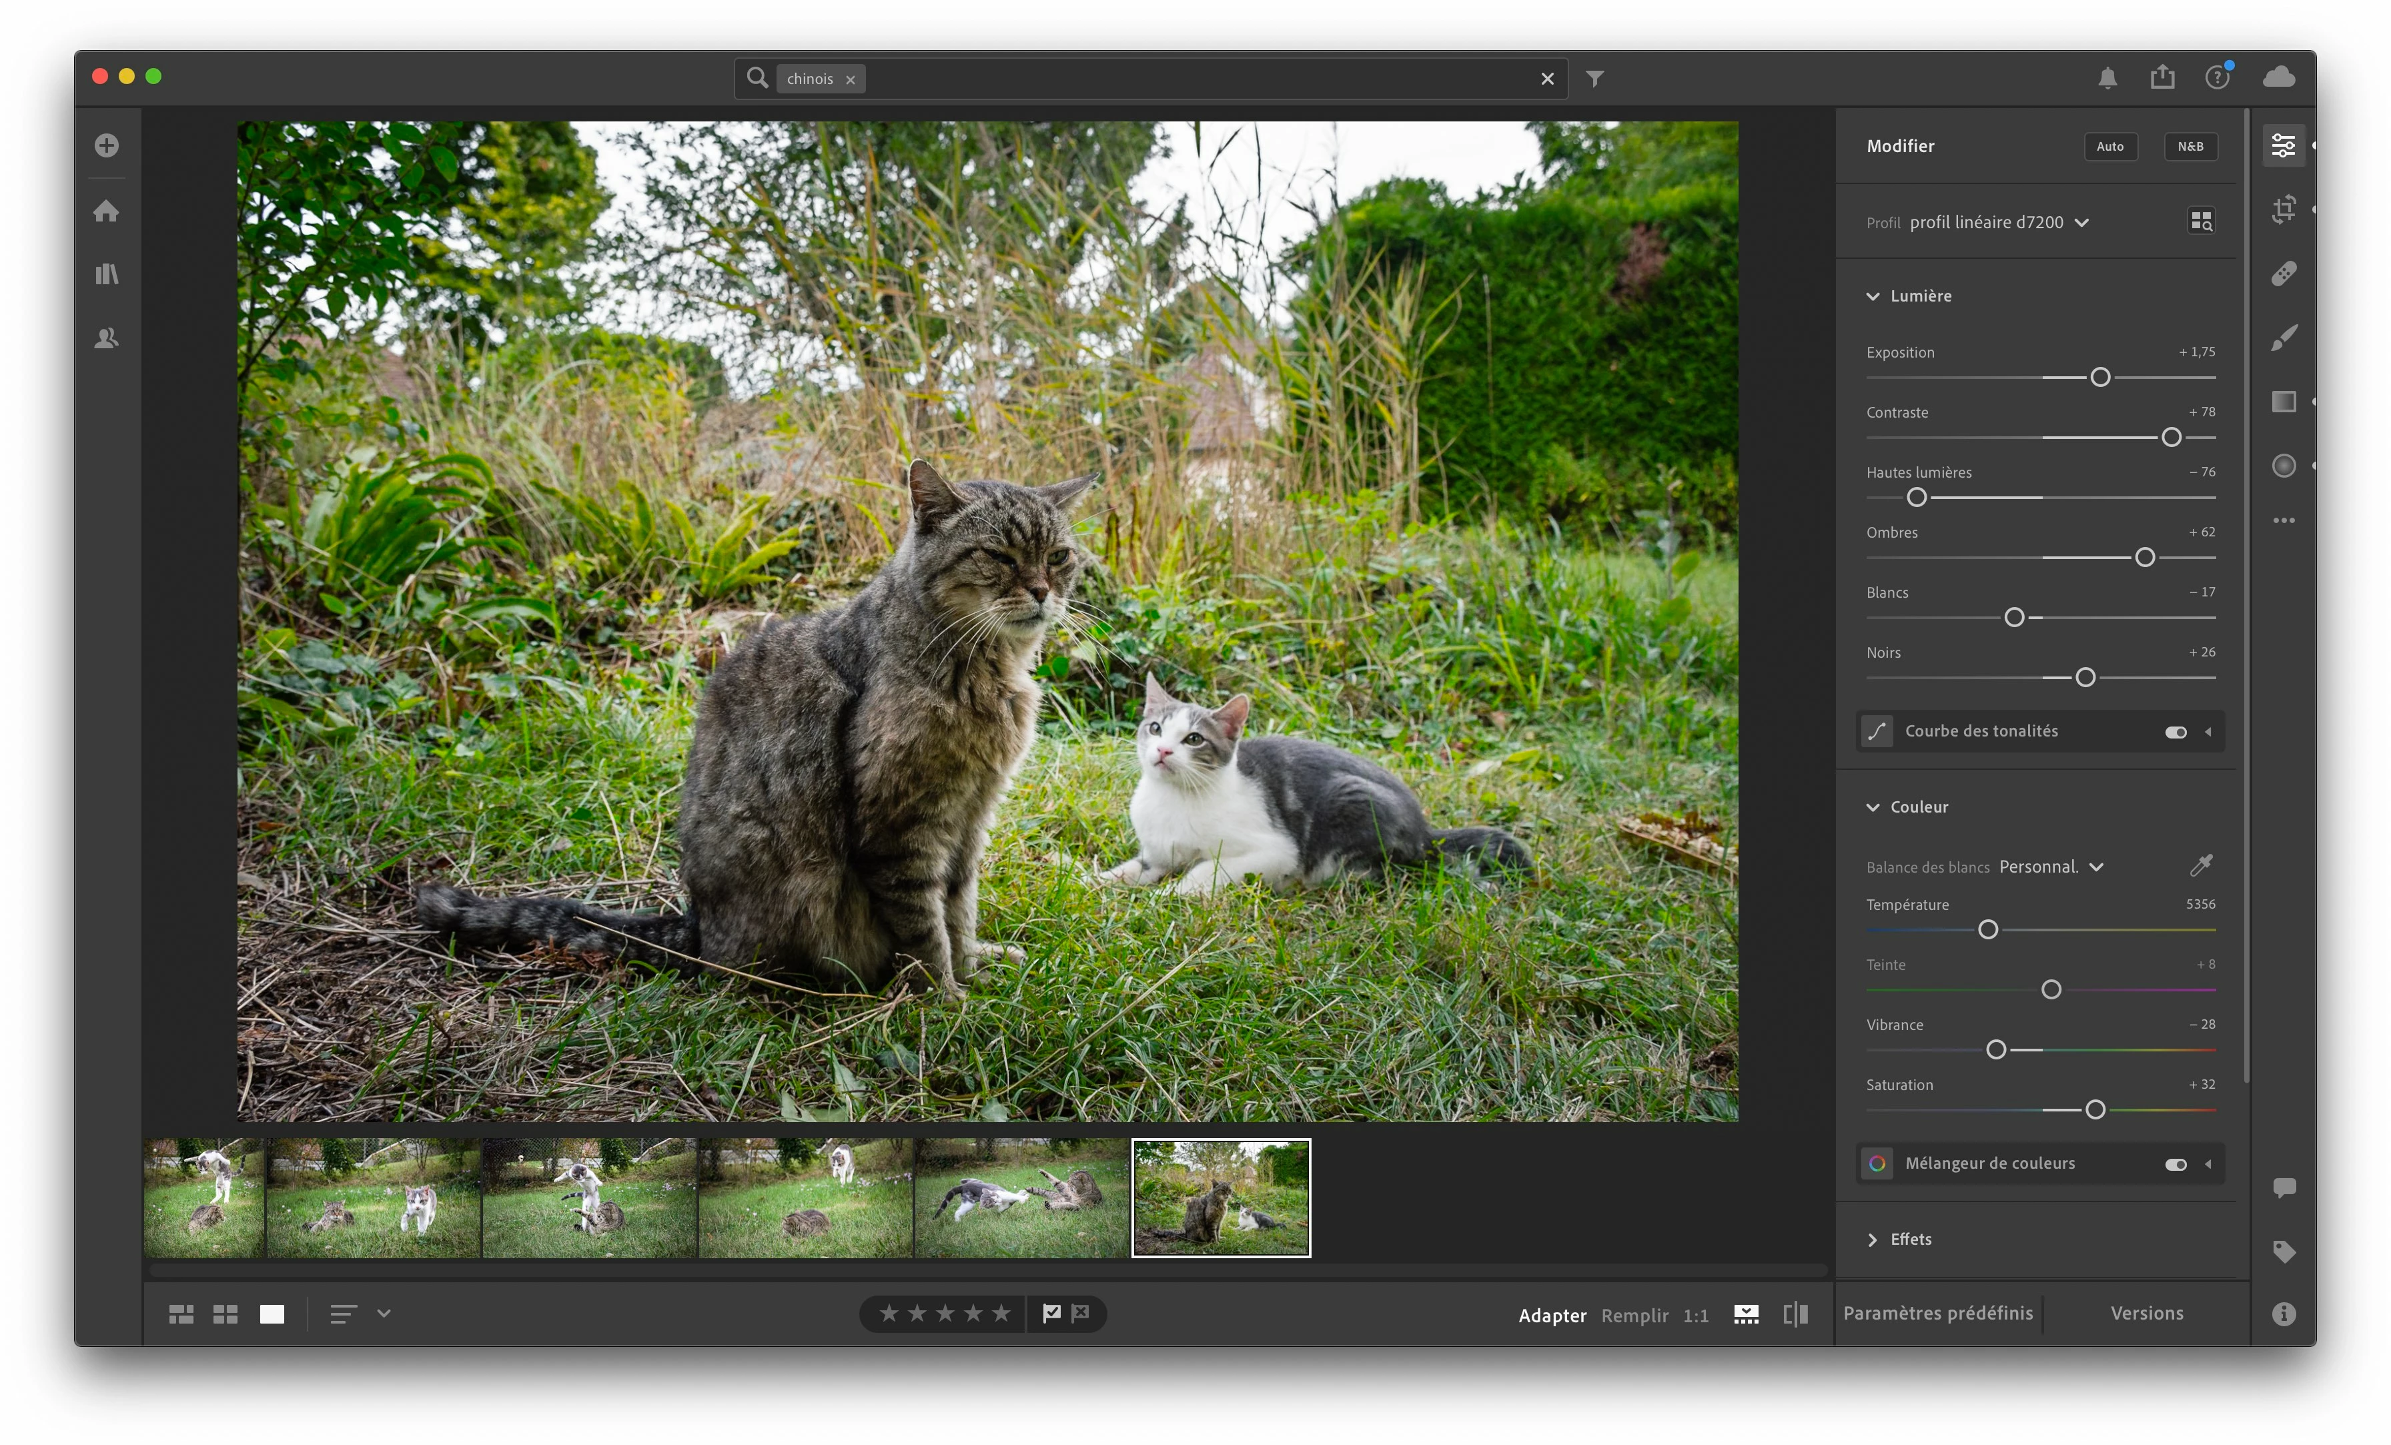Pick the white balance eyedropper

pos(2201,865)
